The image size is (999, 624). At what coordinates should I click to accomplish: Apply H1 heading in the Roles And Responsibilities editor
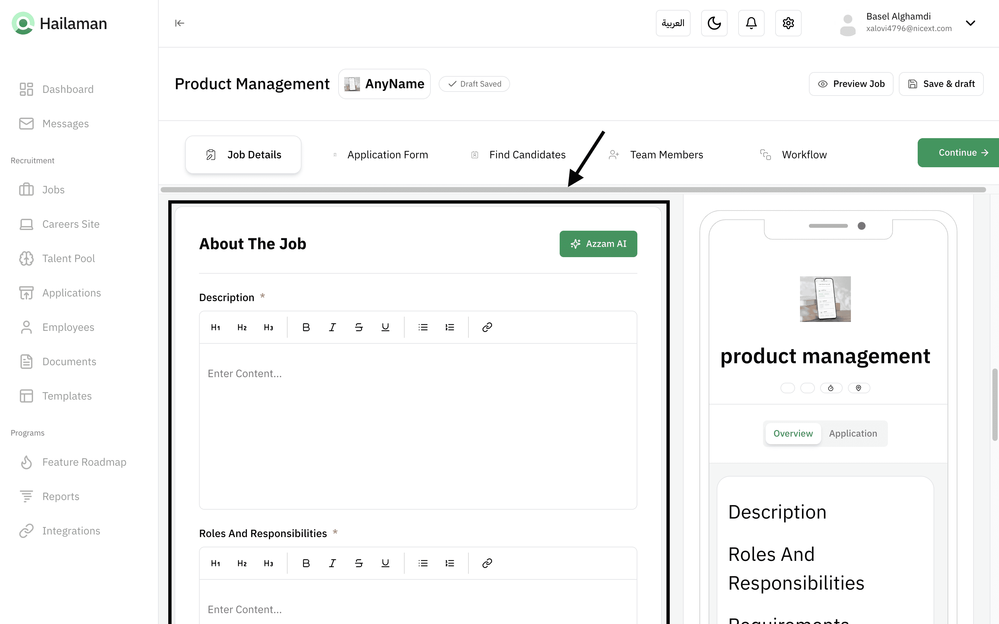pyautogui.click(x=215, y=563)
